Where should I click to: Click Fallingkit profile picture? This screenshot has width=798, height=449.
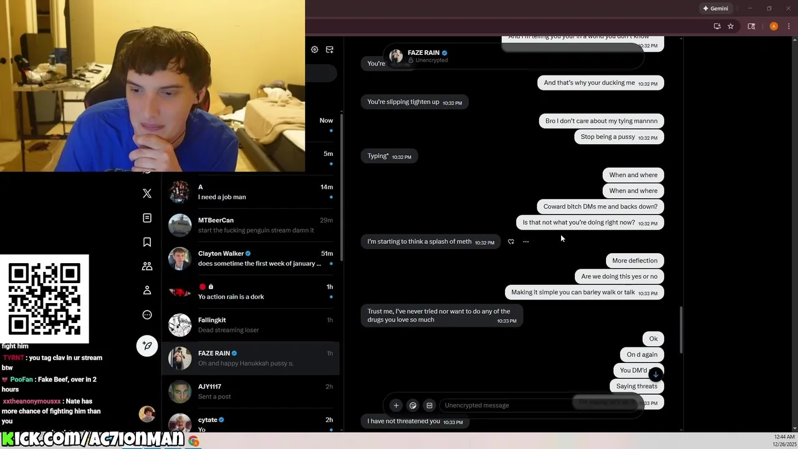coord(180,325)
